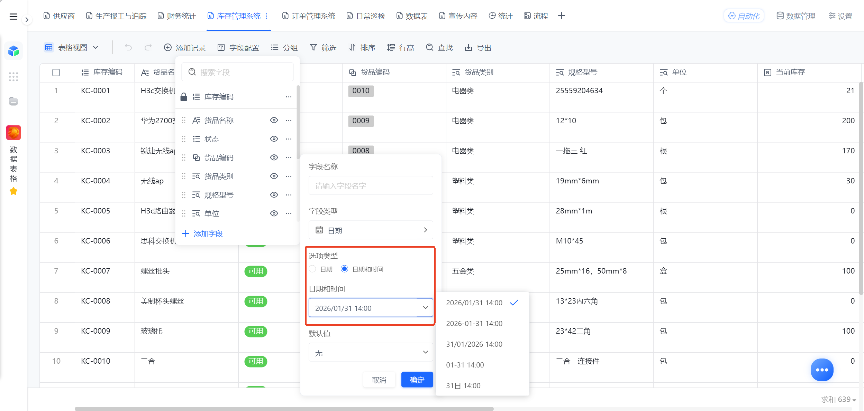Open the 订单管理系统 tab

tap(309, 16)
